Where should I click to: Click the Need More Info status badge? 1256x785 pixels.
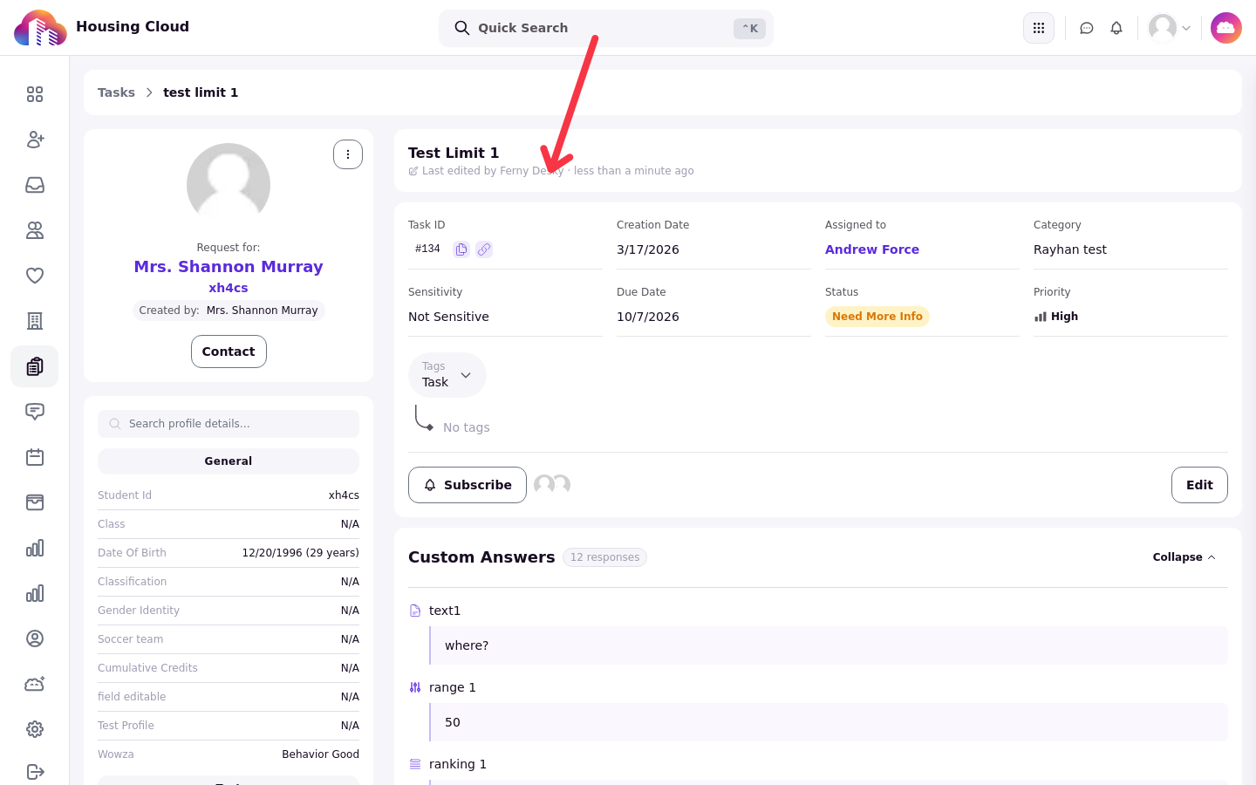pos(877,317)
